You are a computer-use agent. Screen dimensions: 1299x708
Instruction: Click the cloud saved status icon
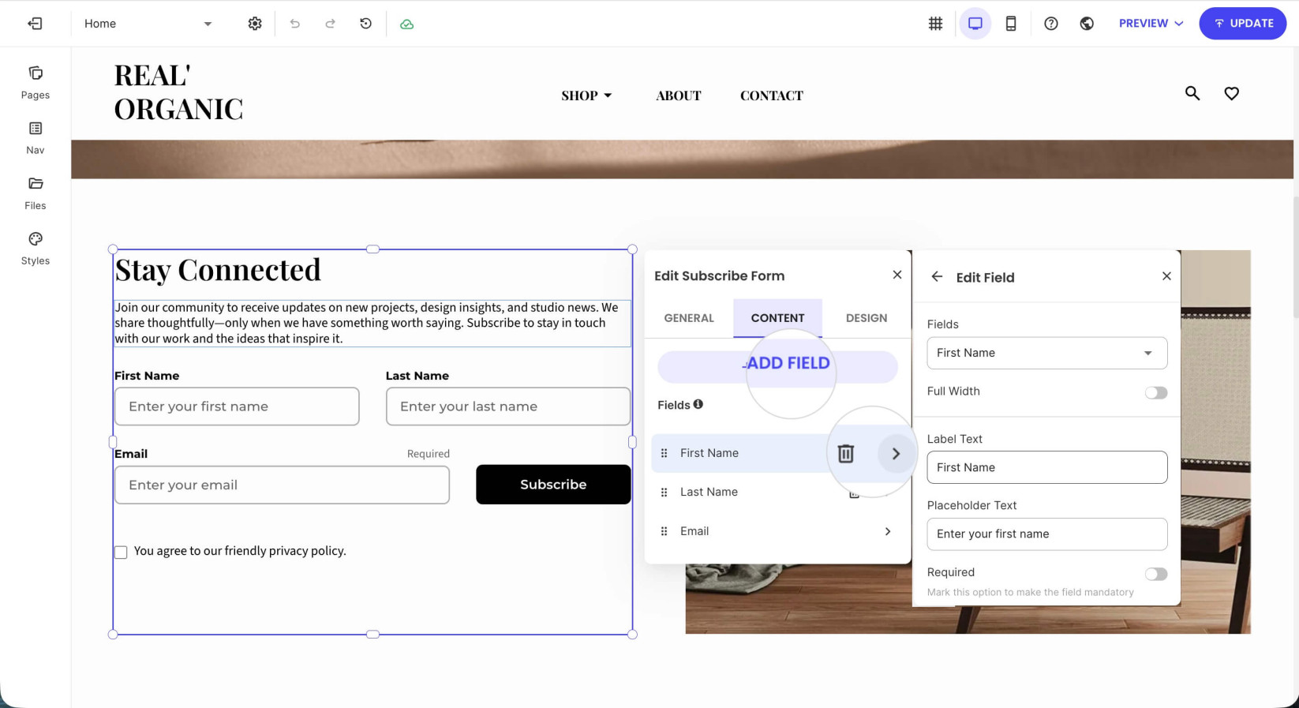[x=406, y=24]
